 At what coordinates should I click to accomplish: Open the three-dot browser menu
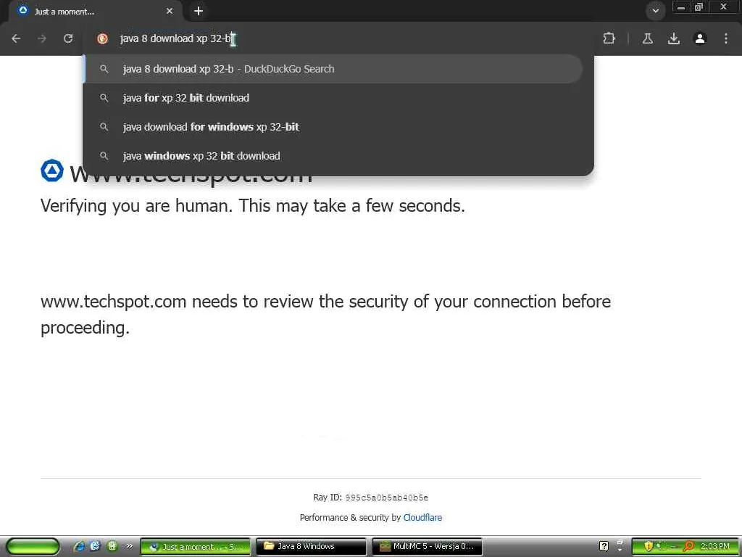tap(726, 38)
